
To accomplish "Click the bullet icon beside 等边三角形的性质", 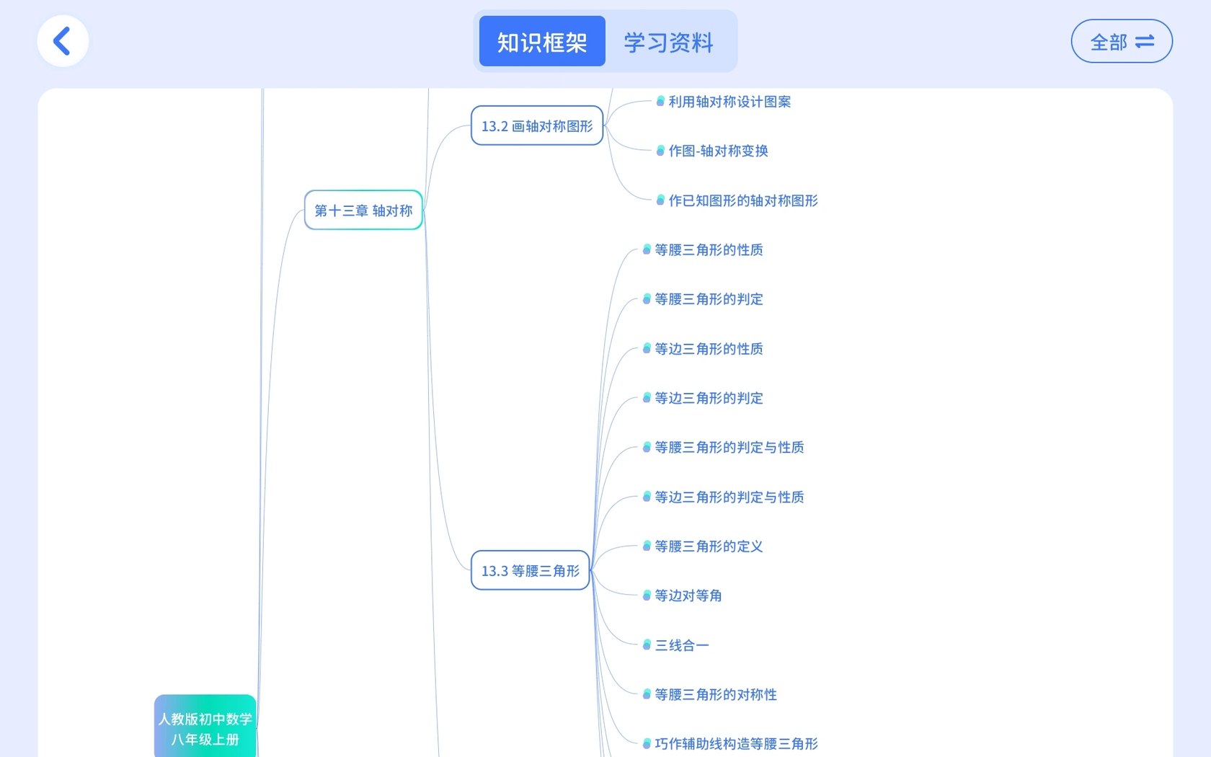I will point(647,348).
